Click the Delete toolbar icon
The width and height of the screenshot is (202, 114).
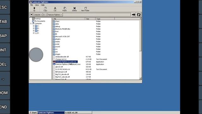tap(74, 9)
